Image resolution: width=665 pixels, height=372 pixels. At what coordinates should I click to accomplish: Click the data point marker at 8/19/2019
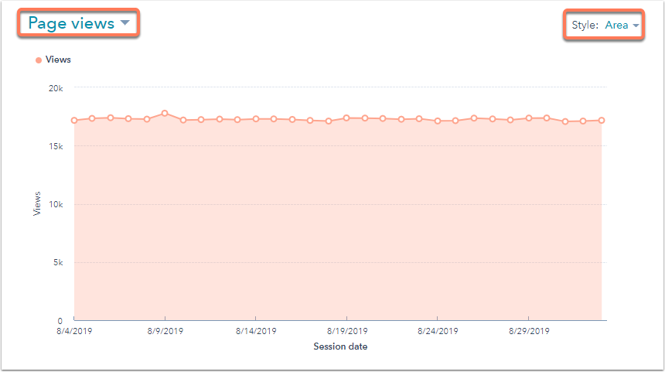pos(346,118)
